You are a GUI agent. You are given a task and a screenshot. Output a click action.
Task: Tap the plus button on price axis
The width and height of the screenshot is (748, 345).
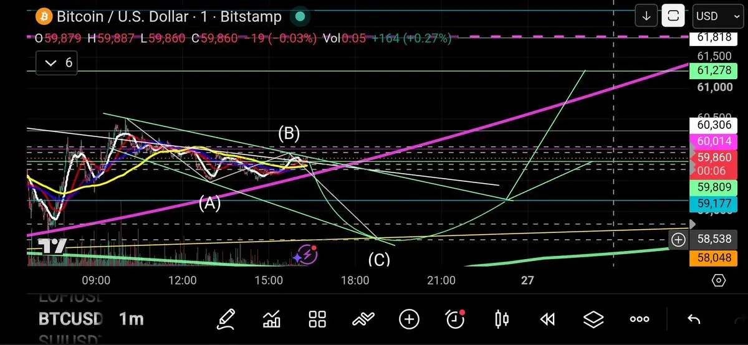pos(678,239)
